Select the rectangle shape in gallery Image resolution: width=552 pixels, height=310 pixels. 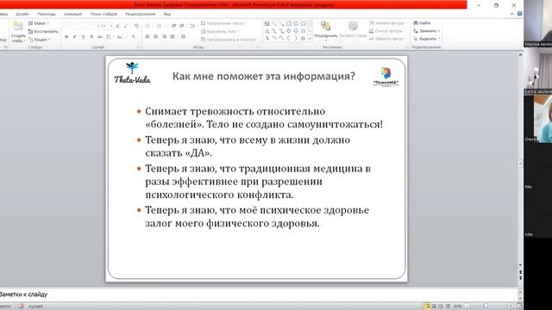point(289,23)
